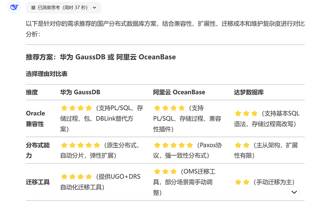The image size is (313, 203).
Task: Click first star in 达梦 Oracle compatibility rating
Action: (238, 113)
